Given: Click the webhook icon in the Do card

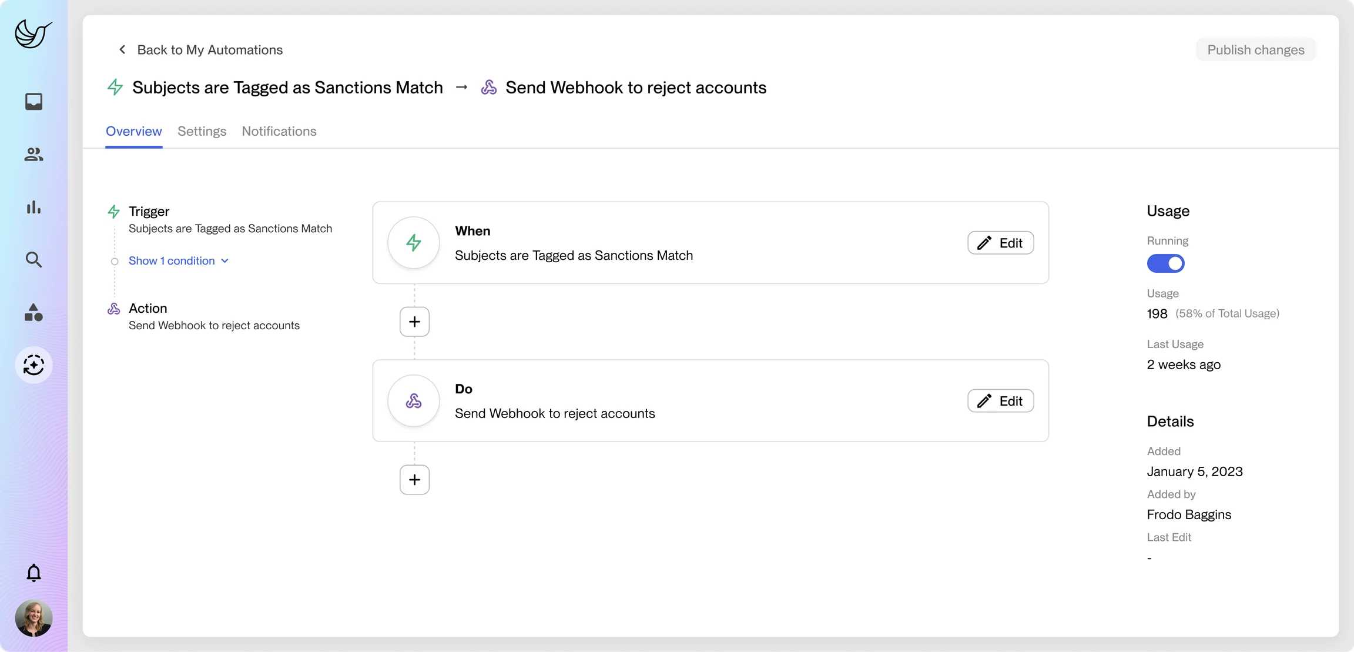Looking at the screenshot, I should pos(414,401).
